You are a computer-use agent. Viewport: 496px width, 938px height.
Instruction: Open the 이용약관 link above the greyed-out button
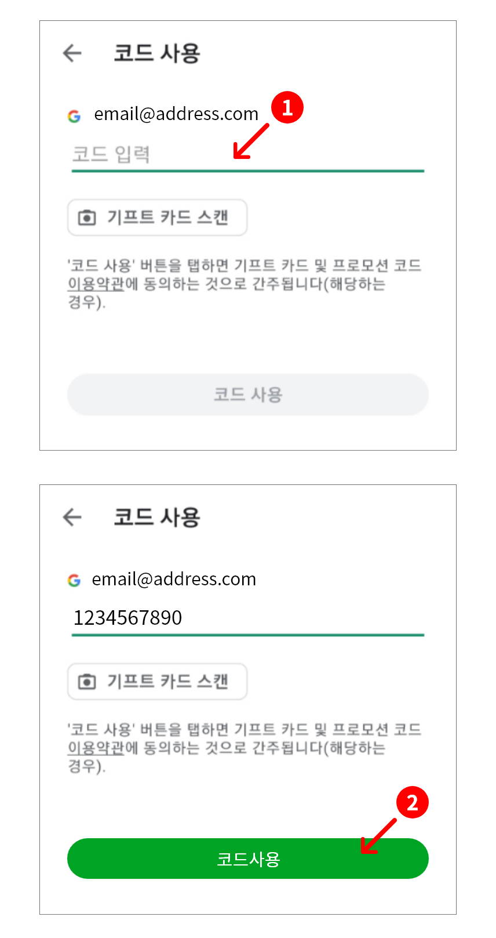(96, 284)
